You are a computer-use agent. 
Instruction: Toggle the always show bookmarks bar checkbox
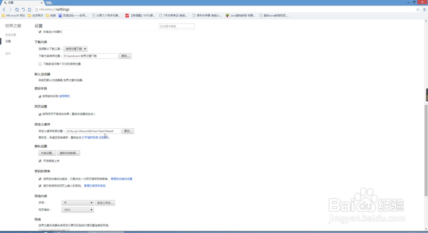(x=40, y=32)
